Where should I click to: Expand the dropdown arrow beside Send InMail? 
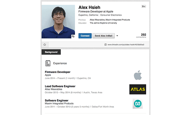pos(117,36)
